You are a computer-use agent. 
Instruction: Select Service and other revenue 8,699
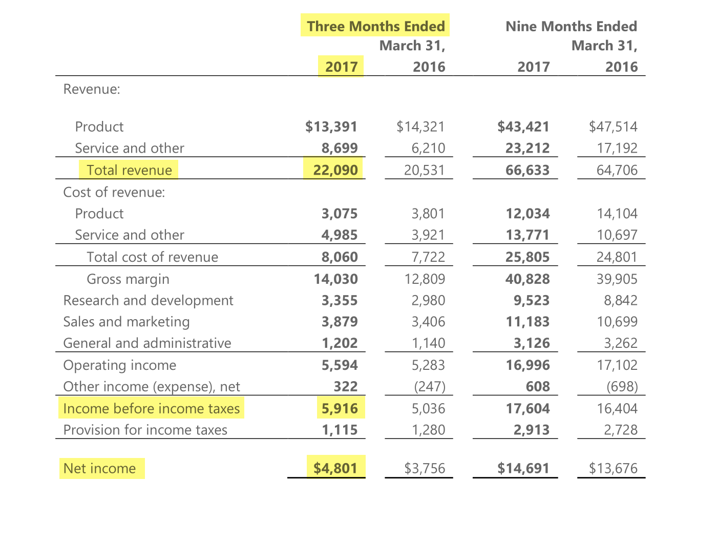(340, 148)
